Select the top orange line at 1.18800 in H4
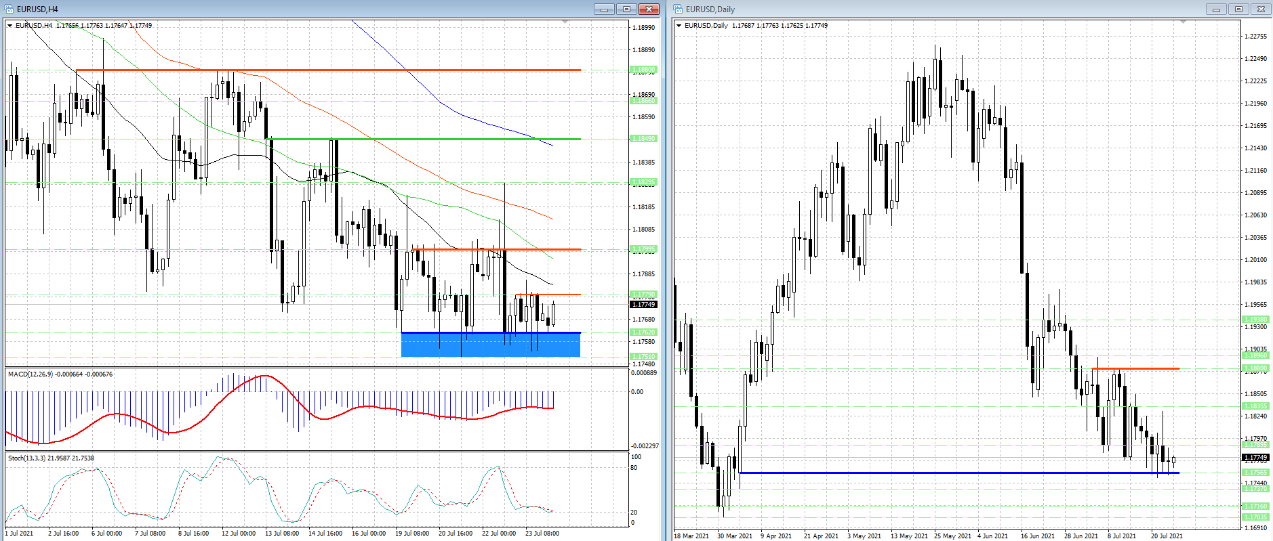Screen dimensions: 1273x541 point(328,70)
